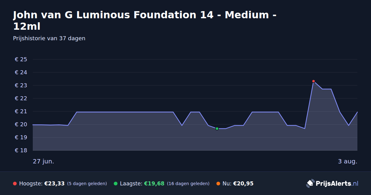Image resolution: width=371 pixels, height=195 pixels.
Task: Click the € 25 axis label
Action: tap(21, 59)
